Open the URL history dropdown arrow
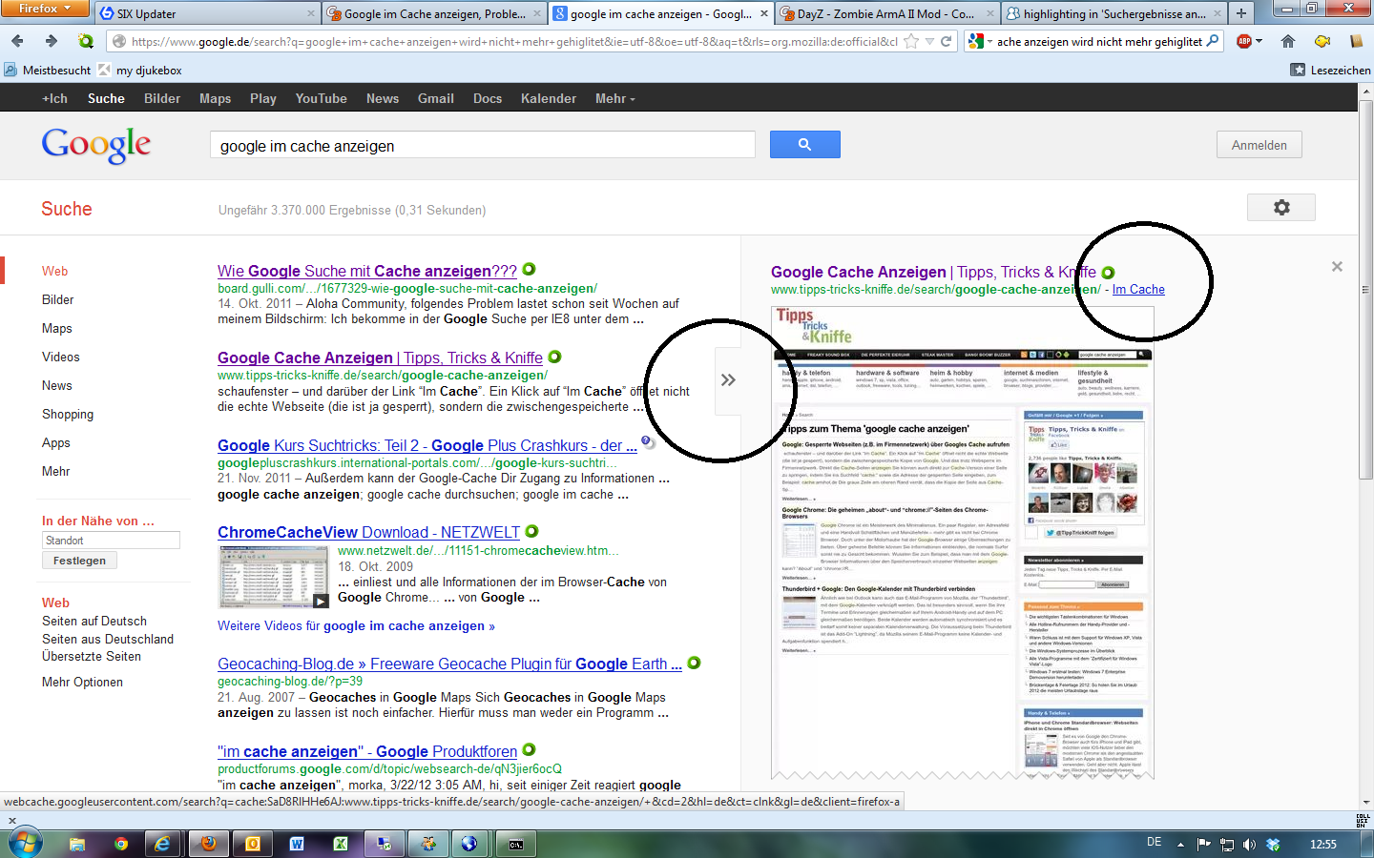This screenshot has height=858, width=1374. [x=929, y=41]
